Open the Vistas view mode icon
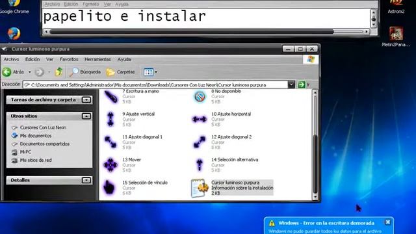This screenshot has height=234, width=416. tap(149, 72)
